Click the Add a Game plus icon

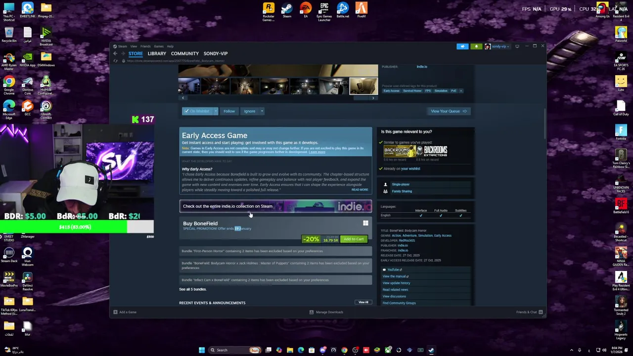115,312
